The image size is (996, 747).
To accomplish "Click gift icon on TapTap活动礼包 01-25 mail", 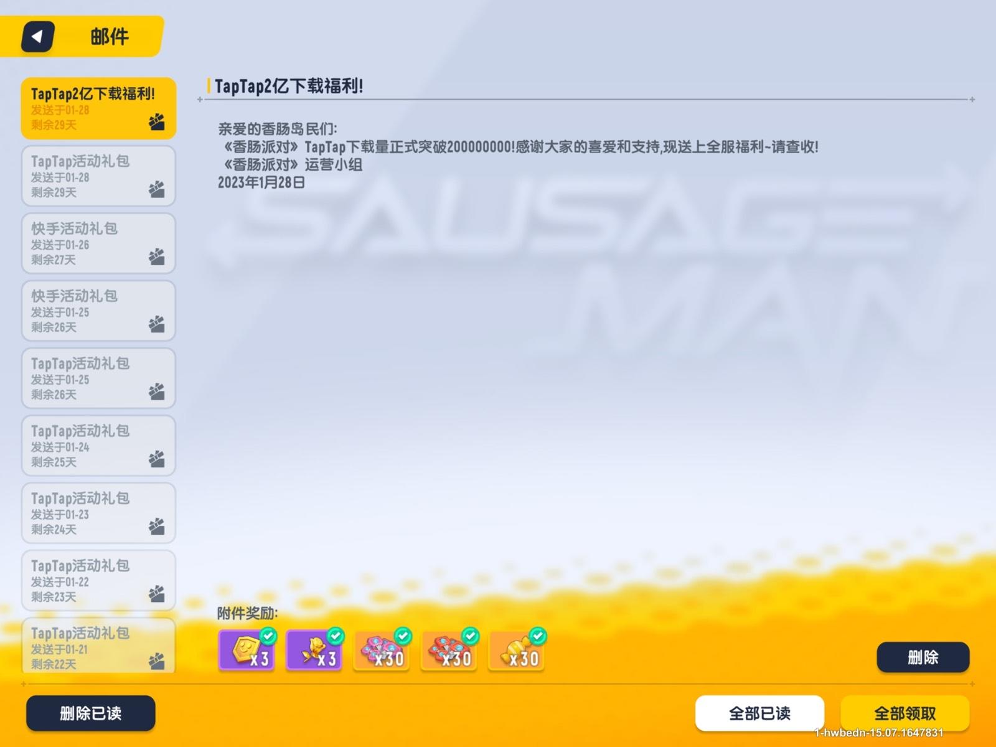I will pos(157,392).
